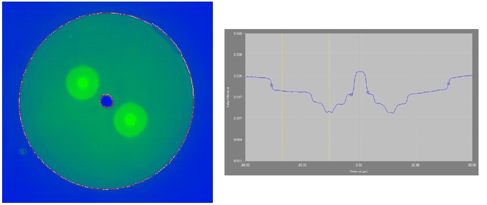Image resolution: width=487 pixels, height=205 pixels.
Task: Click the 'Distance (µm)' x-axis label
Action: [359, 171]
